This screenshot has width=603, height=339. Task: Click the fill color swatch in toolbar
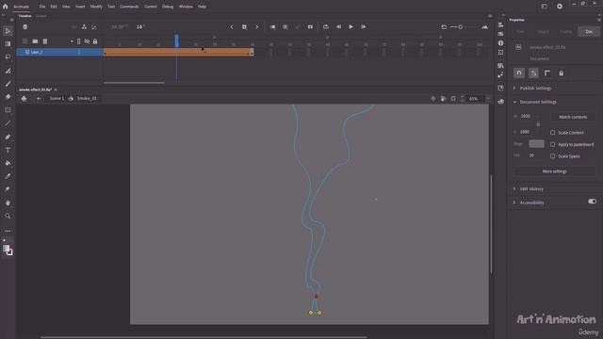pyautogui.click(x=6, y=249)
